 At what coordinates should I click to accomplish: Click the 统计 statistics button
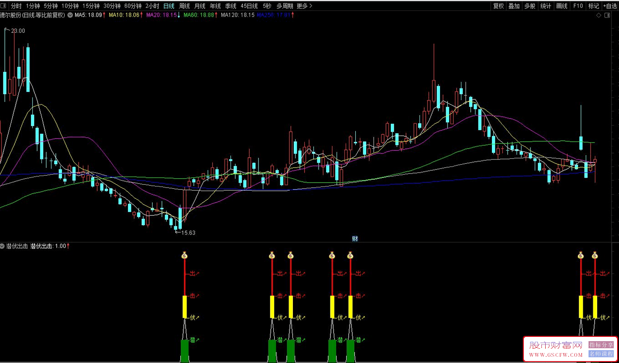546,6
